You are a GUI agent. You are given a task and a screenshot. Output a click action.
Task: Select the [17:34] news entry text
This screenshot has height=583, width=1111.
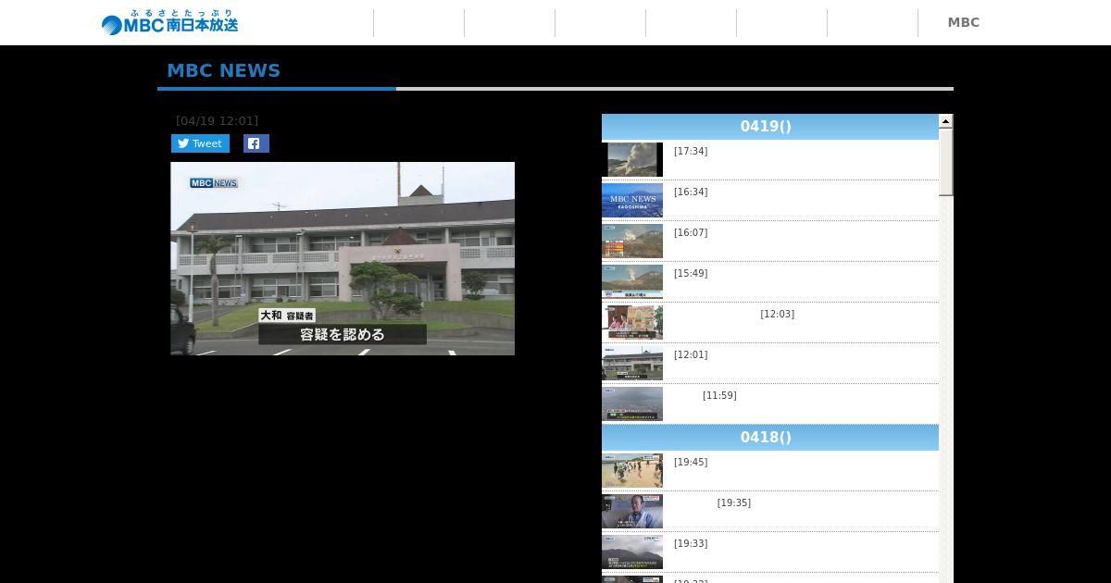(691, 151)
